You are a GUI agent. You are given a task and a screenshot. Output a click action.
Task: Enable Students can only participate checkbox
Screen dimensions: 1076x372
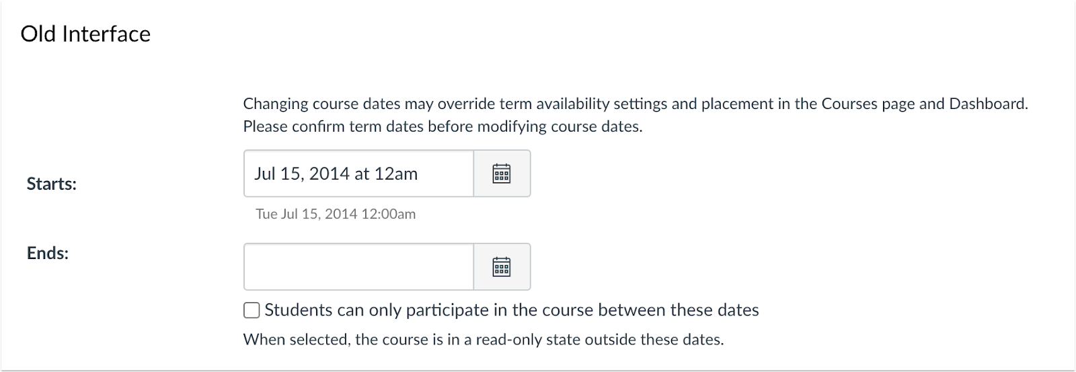click(x=252, y=310)
